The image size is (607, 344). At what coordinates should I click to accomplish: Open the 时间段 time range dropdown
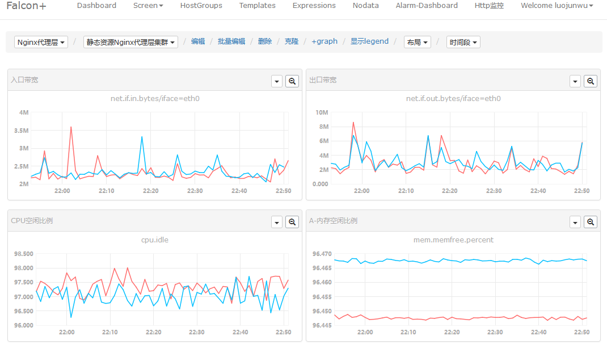(x=463, y=42)
